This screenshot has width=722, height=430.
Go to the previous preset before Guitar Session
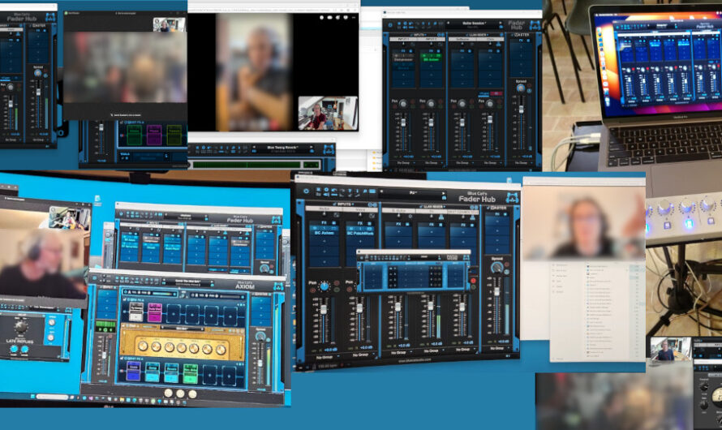[449, 23]
